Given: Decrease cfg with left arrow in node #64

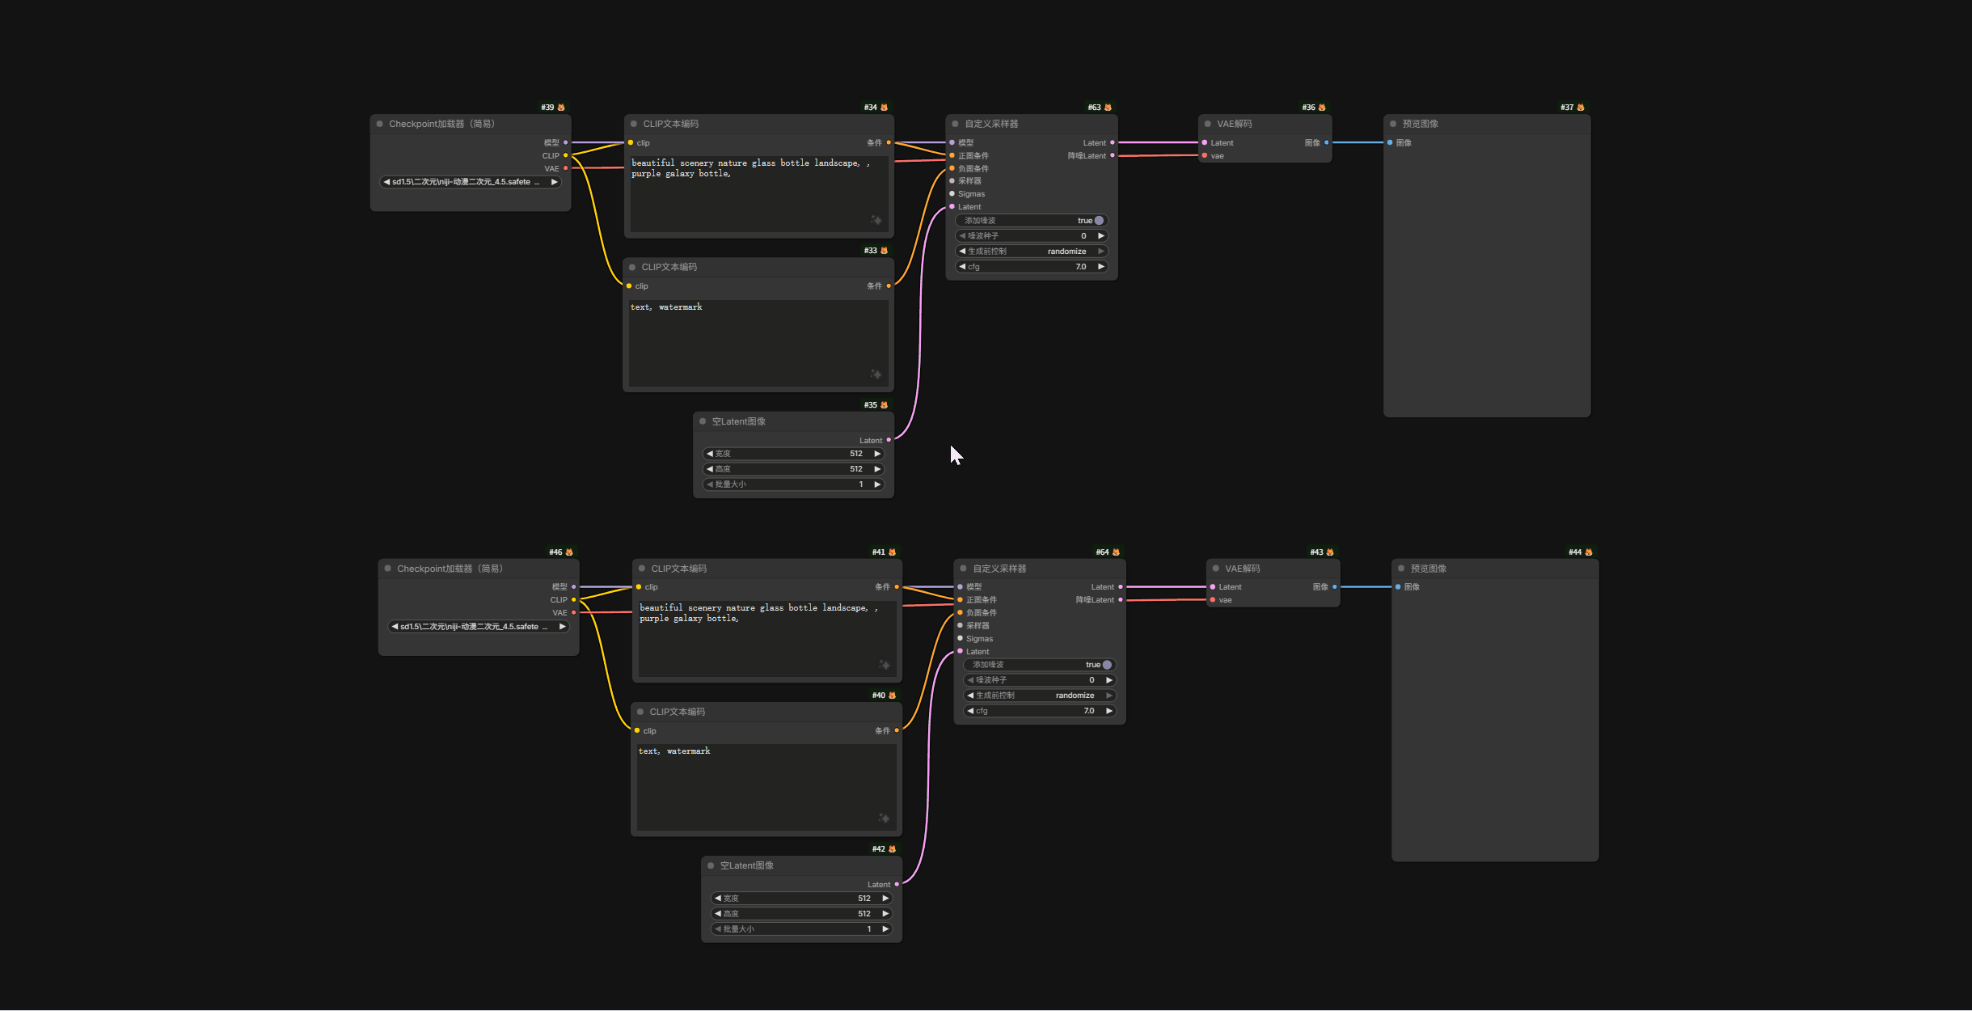Looking at the screenshot, I should click(970, 711).
